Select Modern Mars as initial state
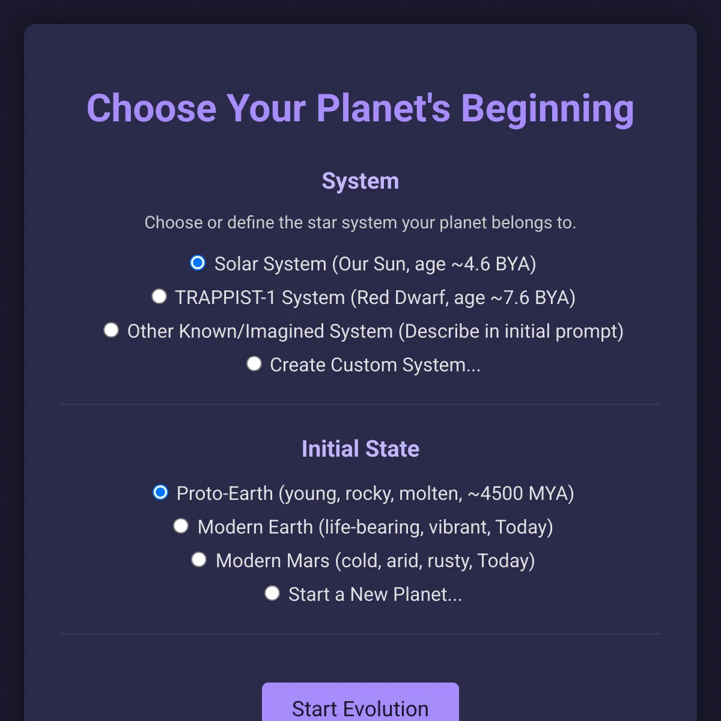Image resolution: width=721 pixels, height=721 pixels. [x=198, y=559]
